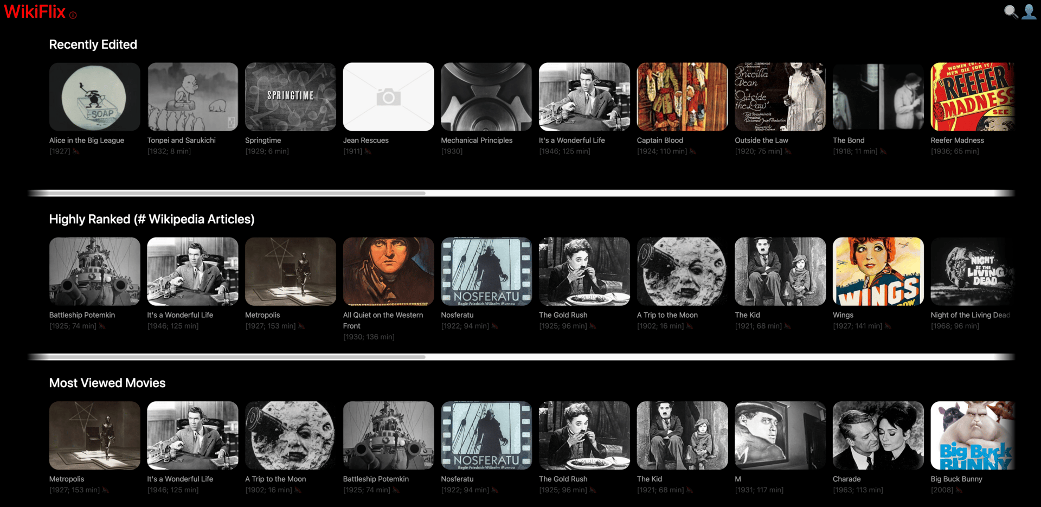
Task: Click the info icon beside the WikiFlix logo
Action: tap(73, 15)
